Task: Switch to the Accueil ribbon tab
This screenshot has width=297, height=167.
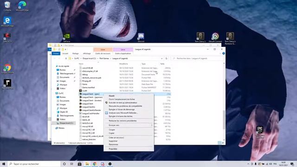Action: point(65,54)
